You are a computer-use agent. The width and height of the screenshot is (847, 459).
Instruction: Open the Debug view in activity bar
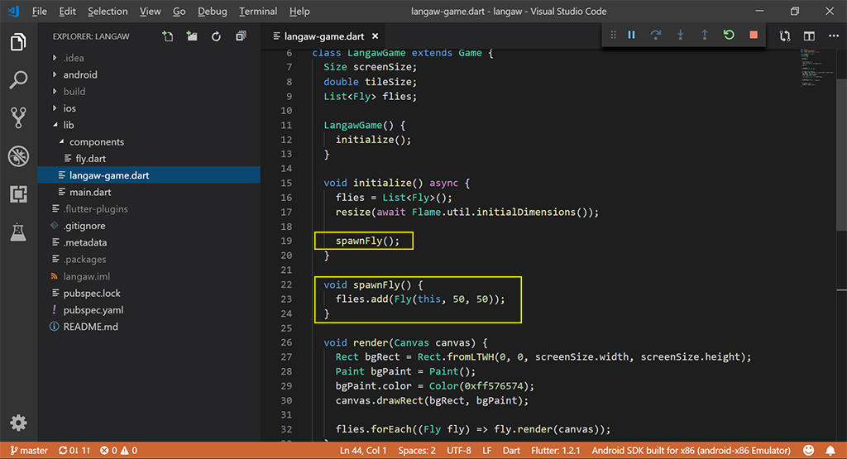point(18,156)
